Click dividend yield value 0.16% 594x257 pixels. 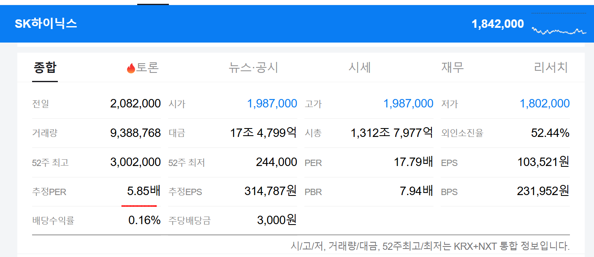[x=144, y=220]
